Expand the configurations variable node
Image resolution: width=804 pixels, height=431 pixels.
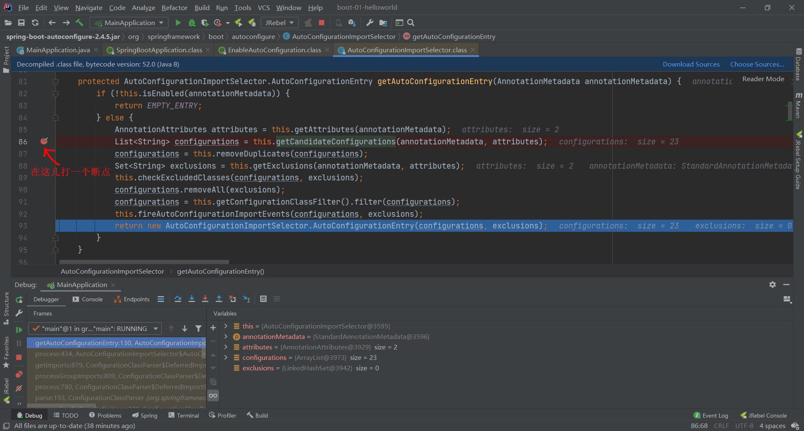tap(226, 357)
